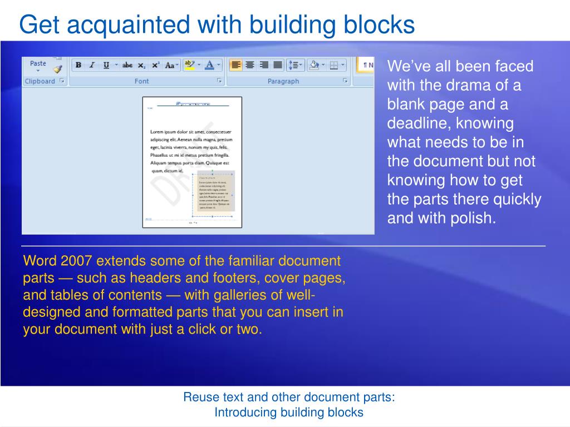Open line spacing options
This screenshot has height=427, width=570.
(295, 66)
